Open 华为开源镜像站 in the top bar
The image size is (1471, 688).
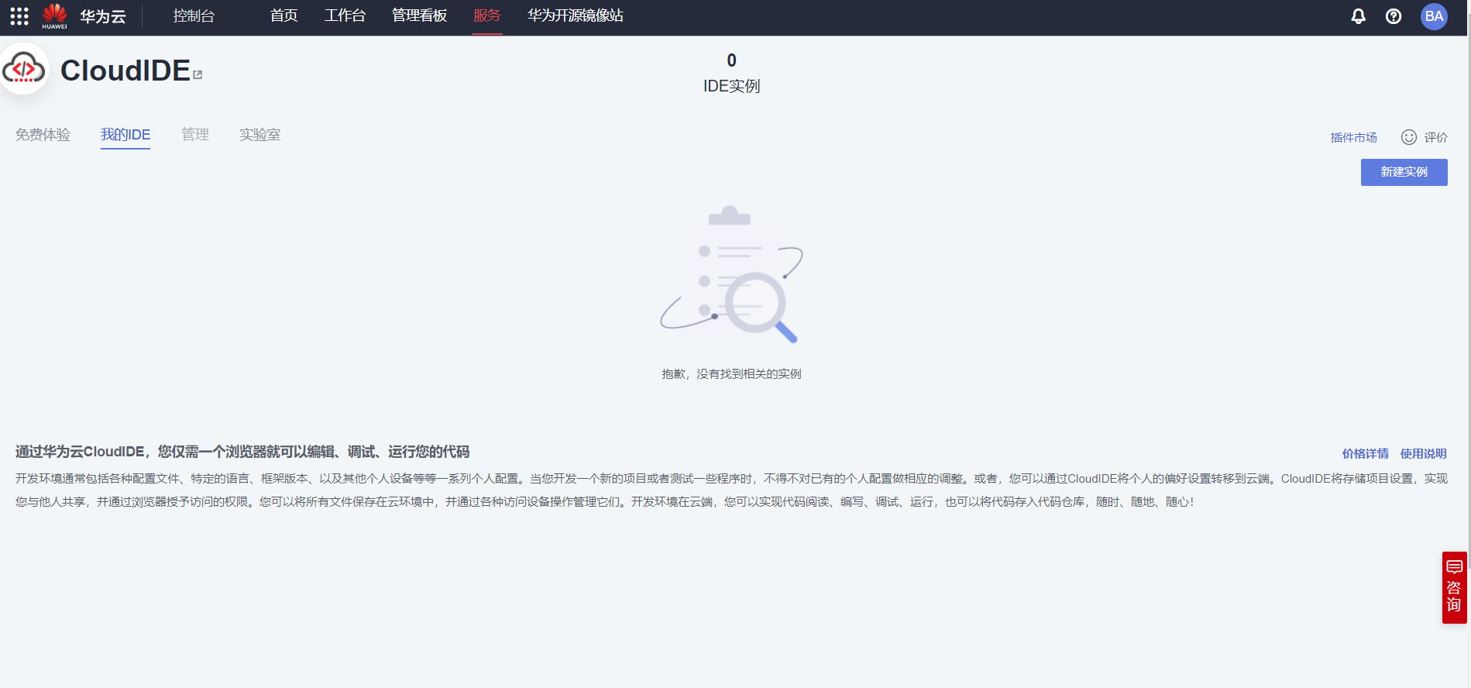tap(576, 16)
